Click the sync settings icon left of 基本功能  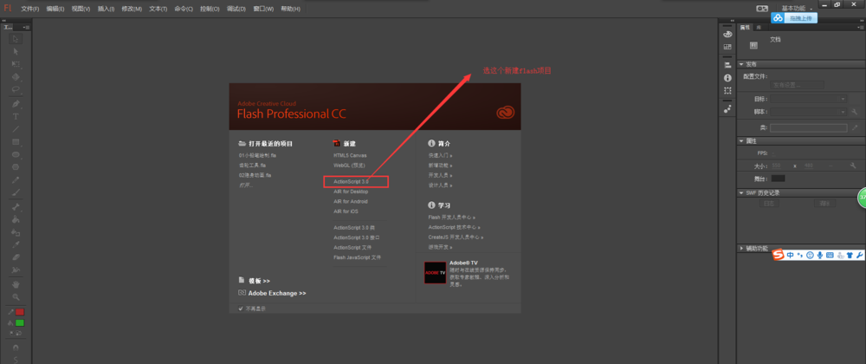[762, 9]
